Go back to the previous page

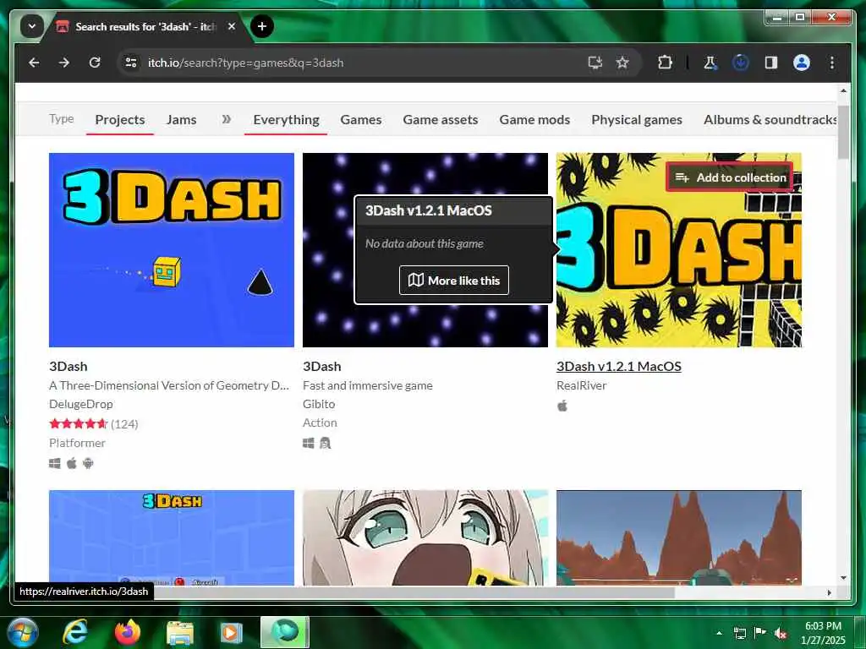(34, 63)
